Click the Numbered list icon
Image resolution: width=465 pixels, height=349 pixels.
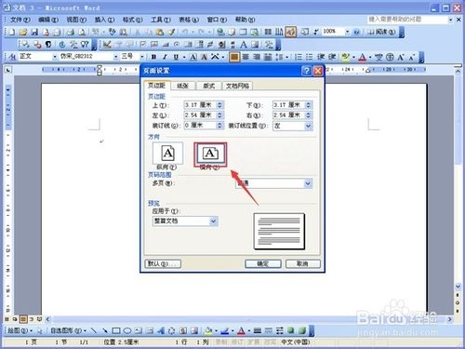pos(298,57)
